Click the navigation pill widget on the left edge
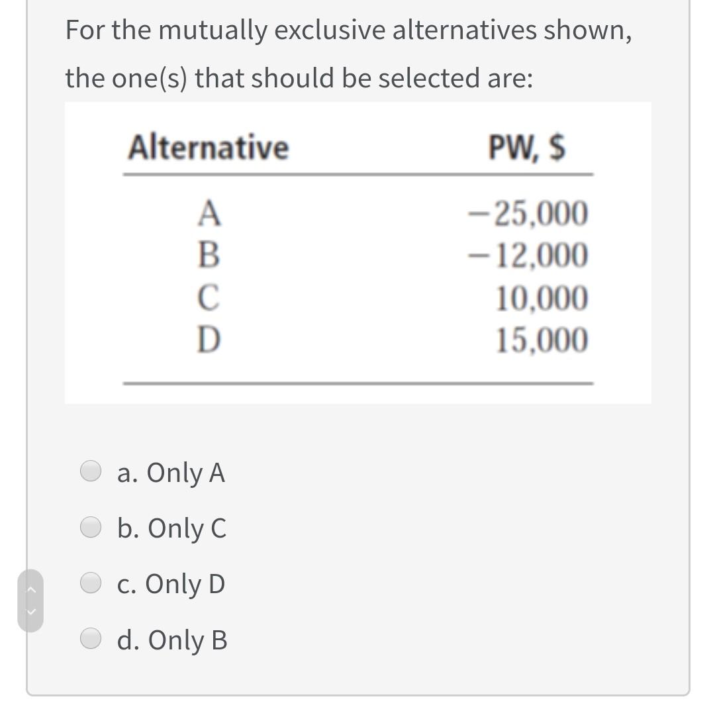The height and width of the screenshot is (711, 715). pos(30,599)
